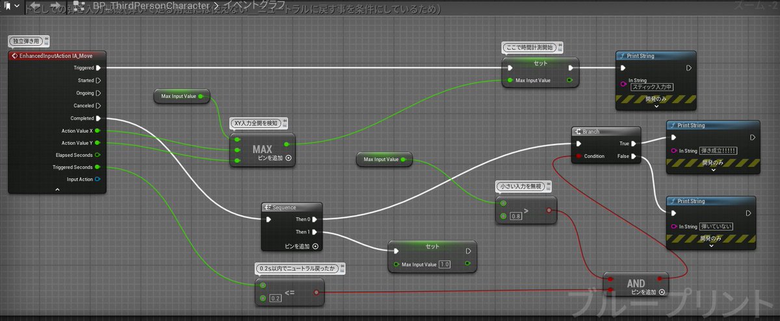Select the Max Input Value getter feeding the greater-than node
This screenshot has width=780, height=321.
[384, 159]
